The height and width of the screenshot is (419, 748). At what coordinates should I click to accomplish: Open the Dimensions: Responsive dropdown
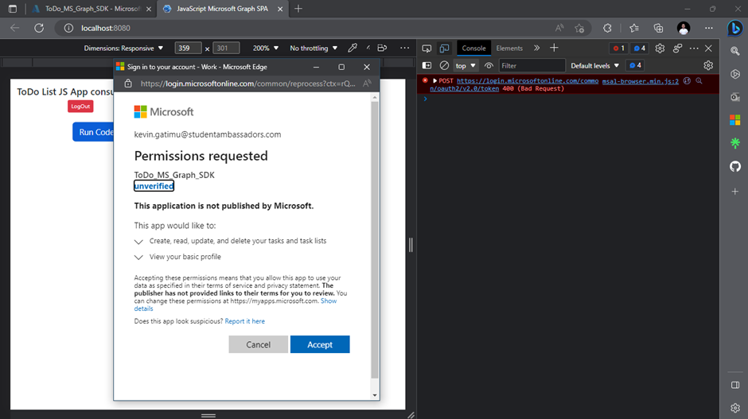[x=123, y=48]
